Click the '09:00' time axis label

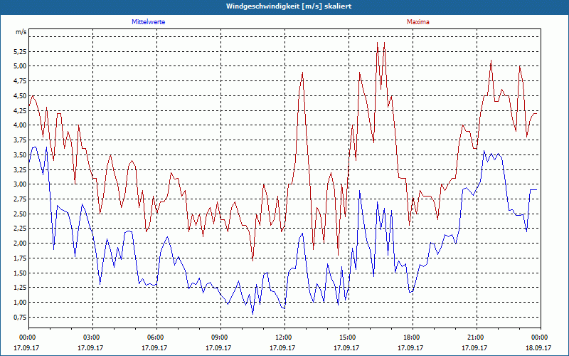point(220,337)
